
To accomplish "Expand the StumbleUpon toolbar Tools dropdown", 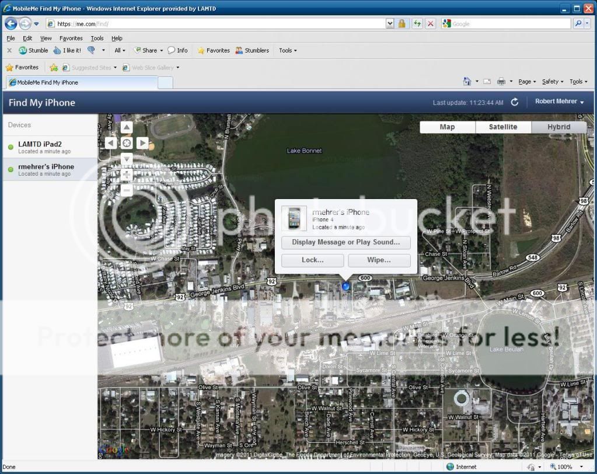I will [x=288, y=50].
